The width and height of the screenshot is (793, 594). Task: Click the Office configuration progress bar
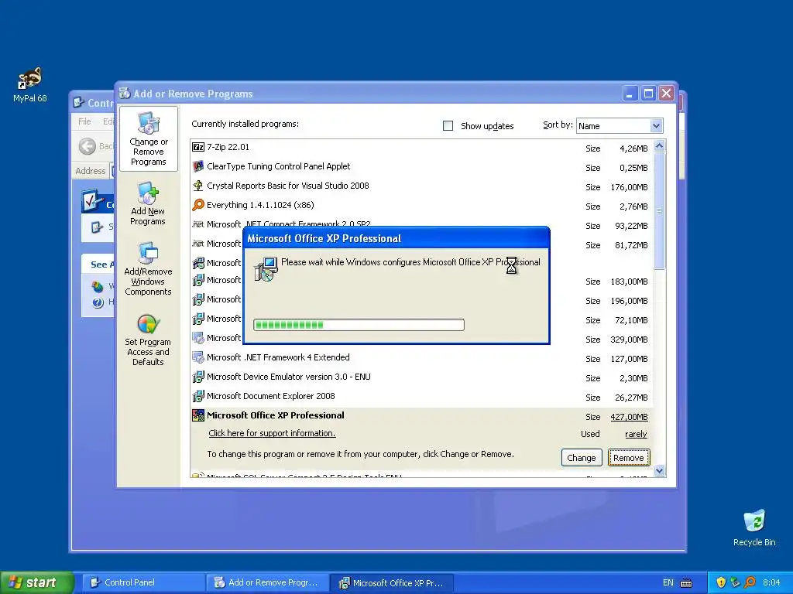click(359, 324)
